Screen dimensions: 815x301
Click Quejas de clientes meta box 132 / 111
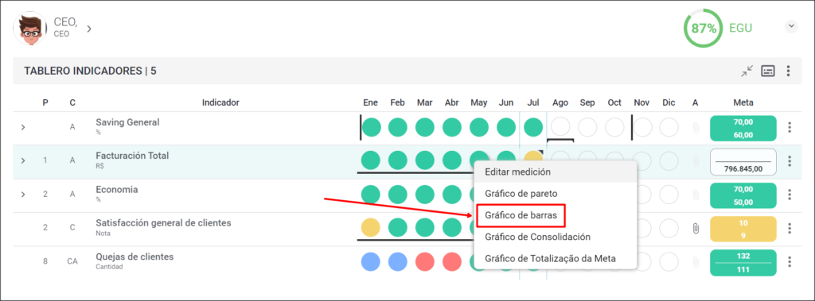pos(743,263)
